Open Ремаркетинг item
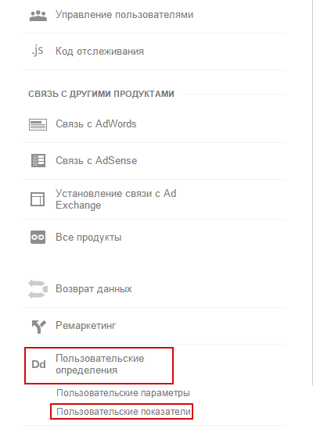The width and height of the screenshot is (313, 429). tap(86, 326)
